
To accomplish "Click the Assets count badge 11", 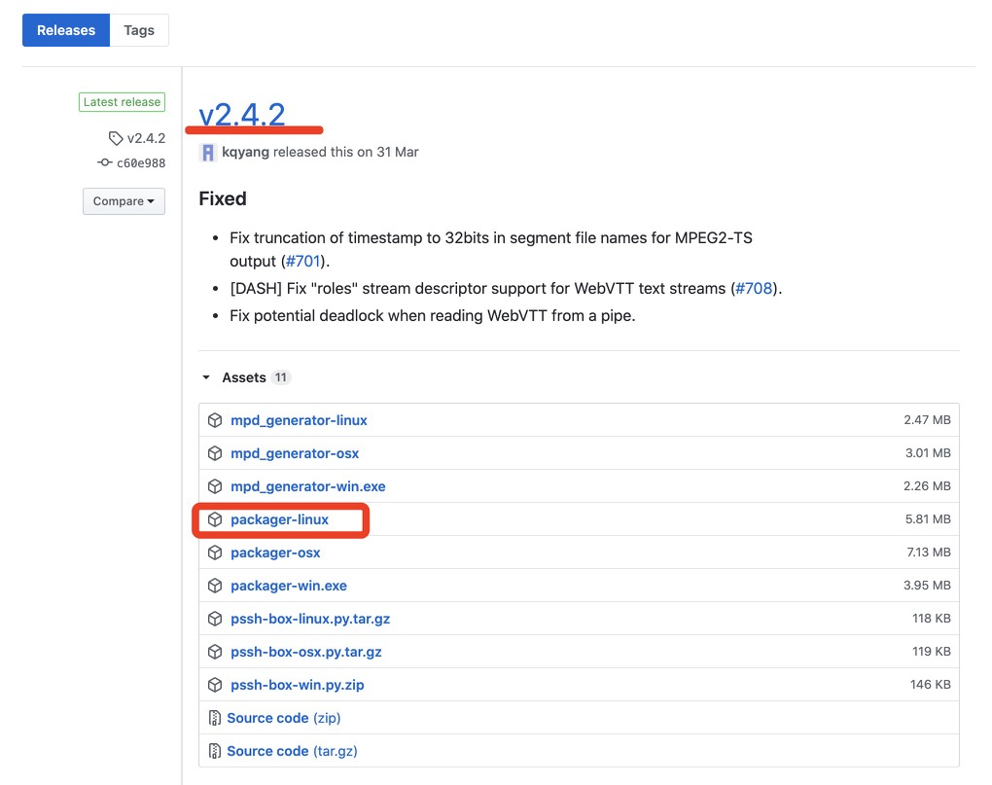I will click(280, 377).
